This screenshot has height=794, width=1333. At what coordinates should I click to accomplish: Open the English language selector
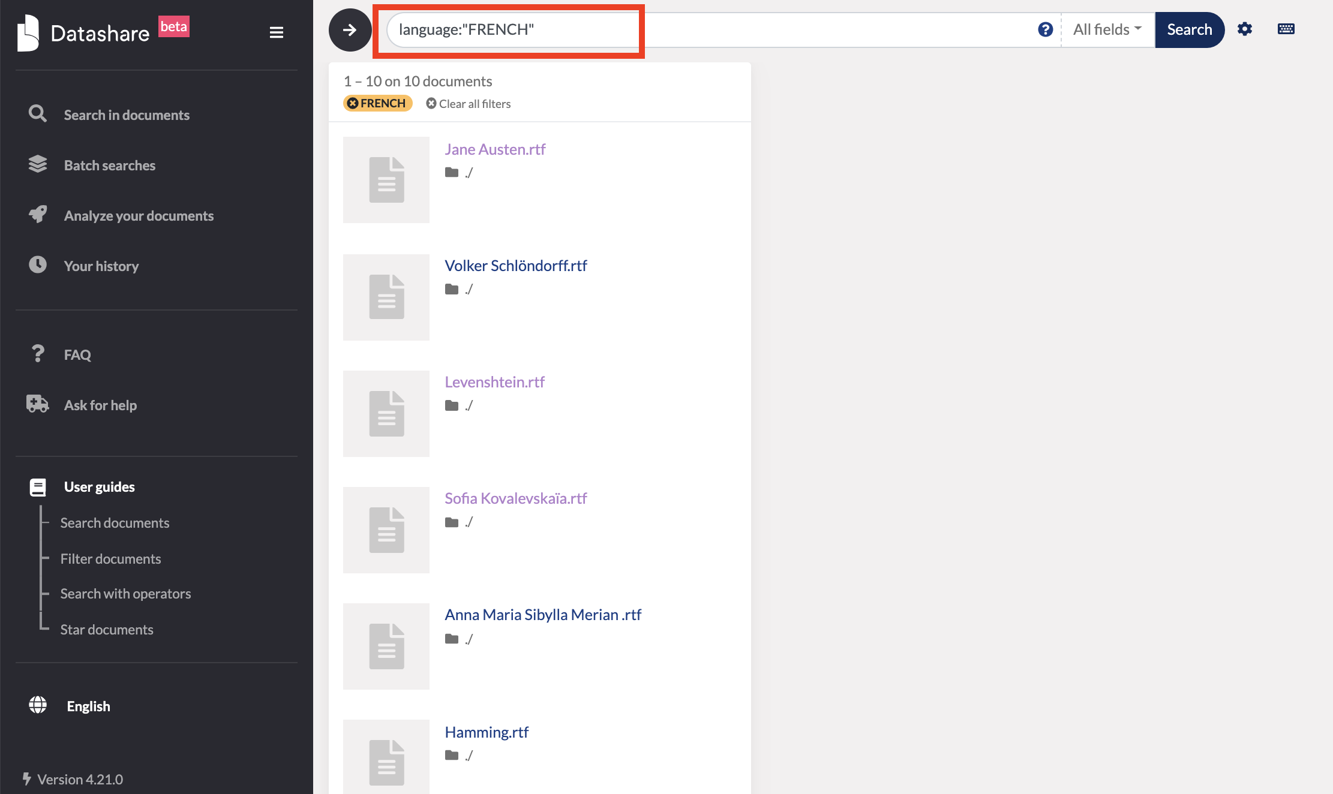(x=88, y=706)
